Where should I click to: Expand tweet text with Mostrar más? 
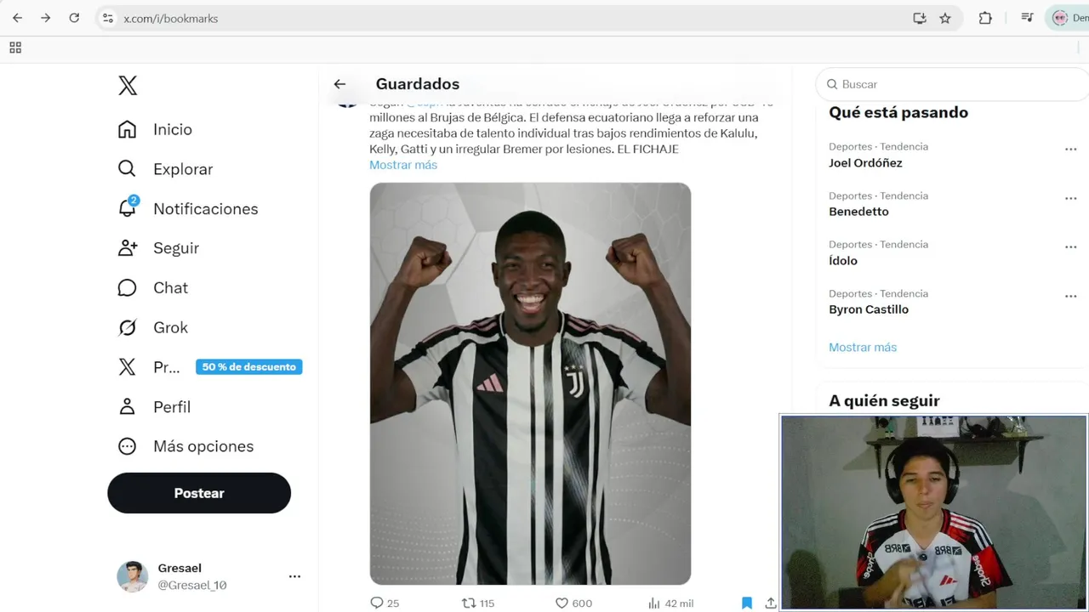pos(403,165)
